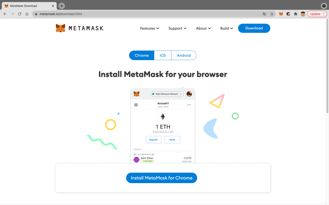Expand the Support dropdown menu

tap(177, 29)
